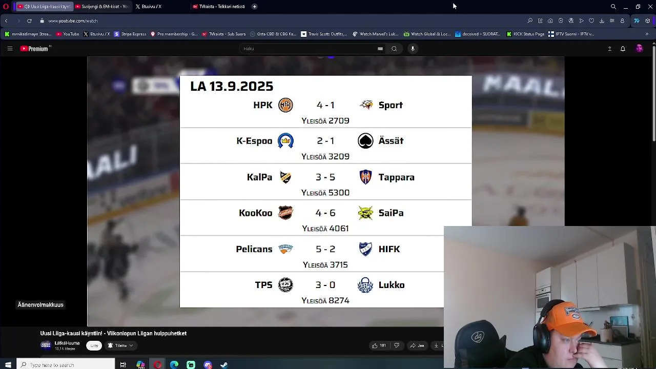Open the browser downloads icon
This screenshot has width=656, height=369.
point(602,21)
